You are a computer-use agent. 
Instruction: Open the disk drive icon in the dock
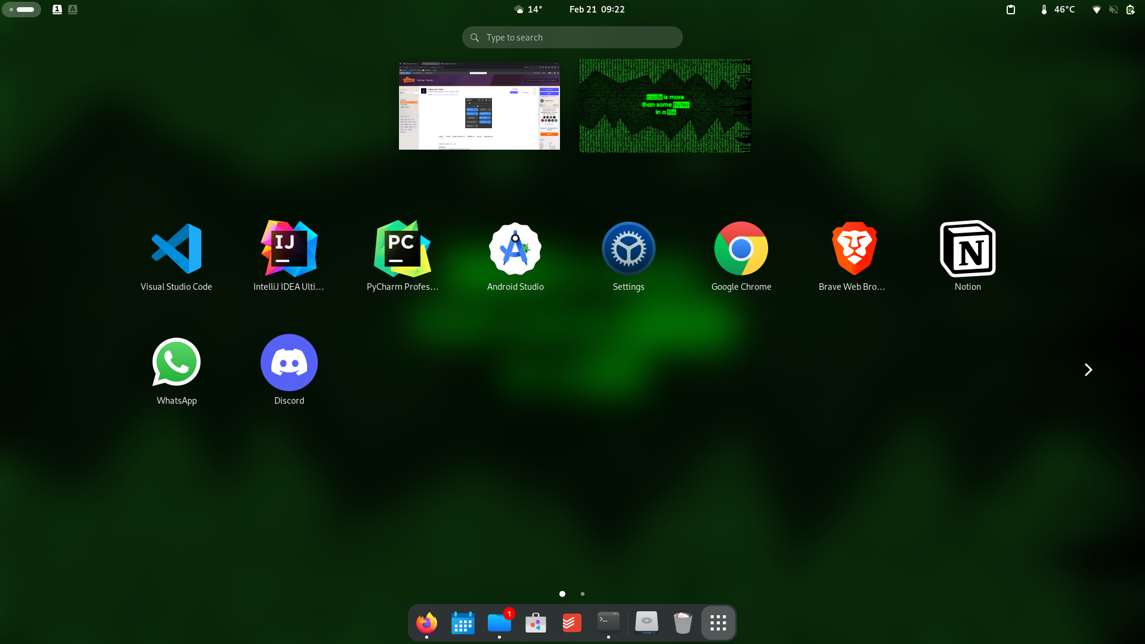click(646, 623)
